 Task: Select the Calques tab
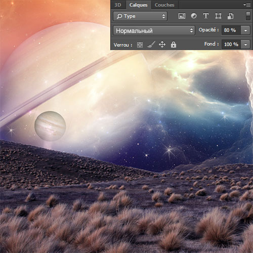138,5
